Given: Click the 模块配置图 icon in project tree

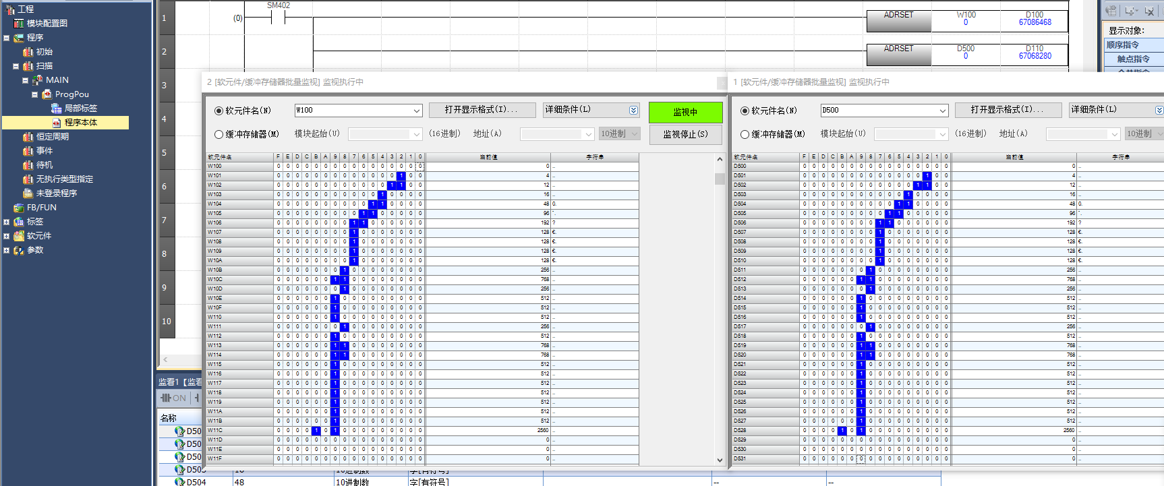Looking at the screenshot, I should (19, 24).
